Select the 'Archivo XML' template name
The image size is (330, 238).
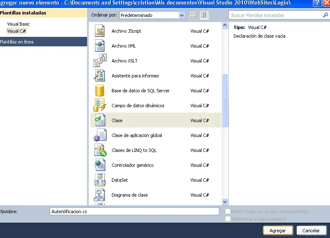coord(124,46)
